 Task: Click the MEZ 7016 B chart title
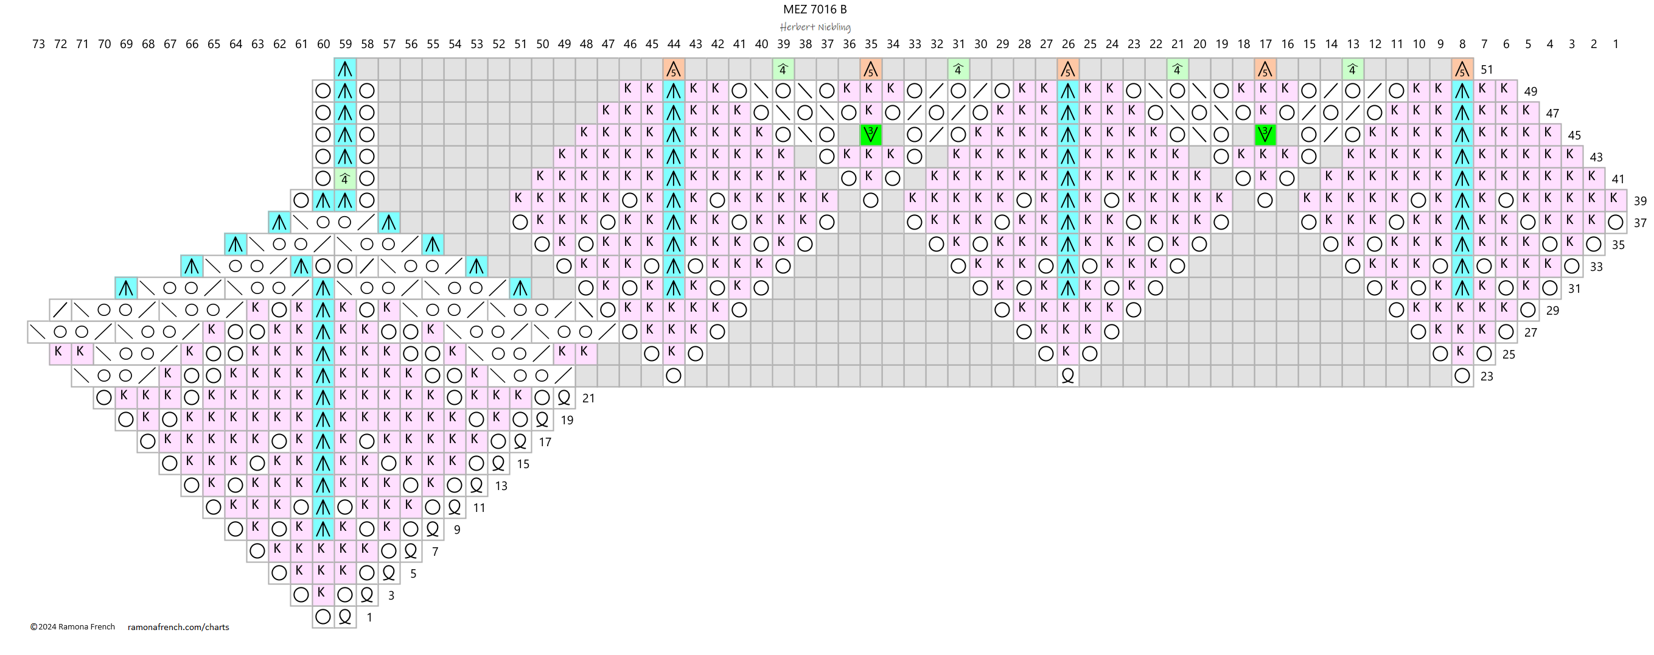pos(814,10)
